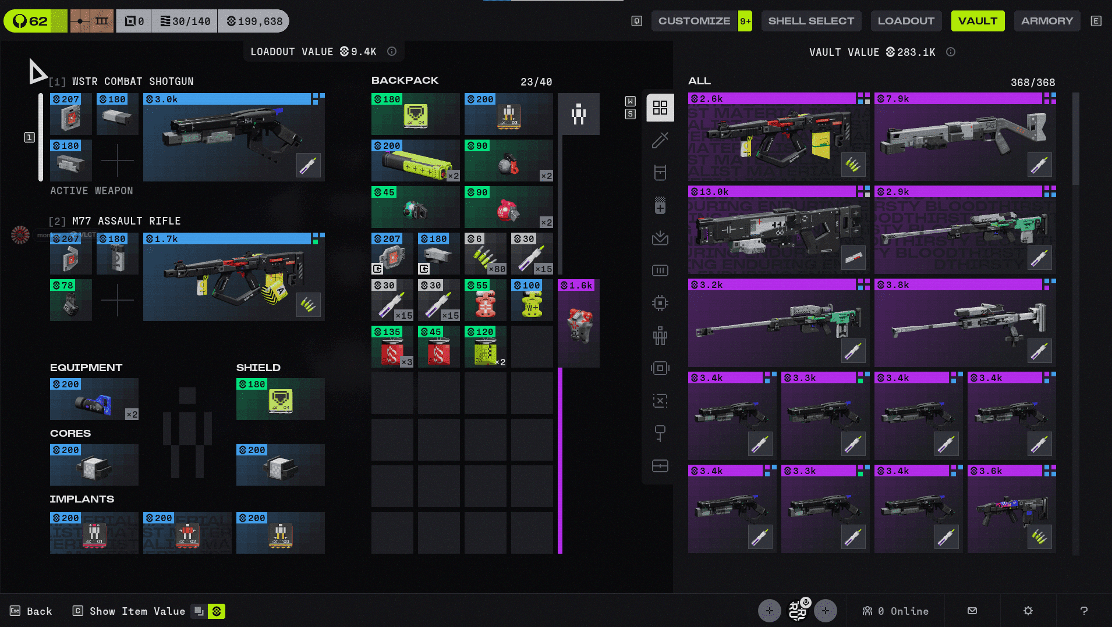
Task: Click the backpack shell figure icon
Action: click(x=578, y=114)
